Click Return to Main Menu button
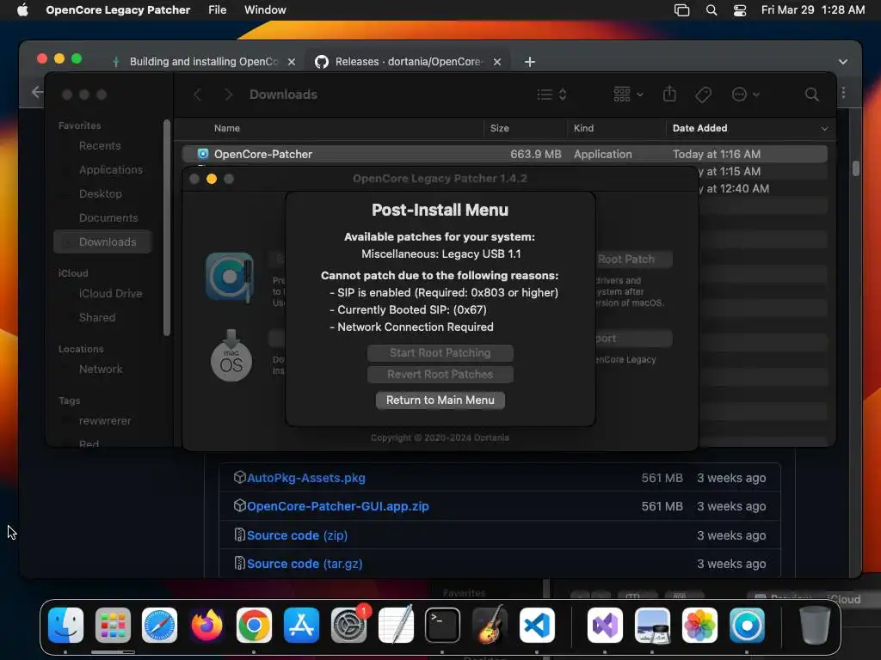The height and width of the screenshot is (660, 881). 440,400
